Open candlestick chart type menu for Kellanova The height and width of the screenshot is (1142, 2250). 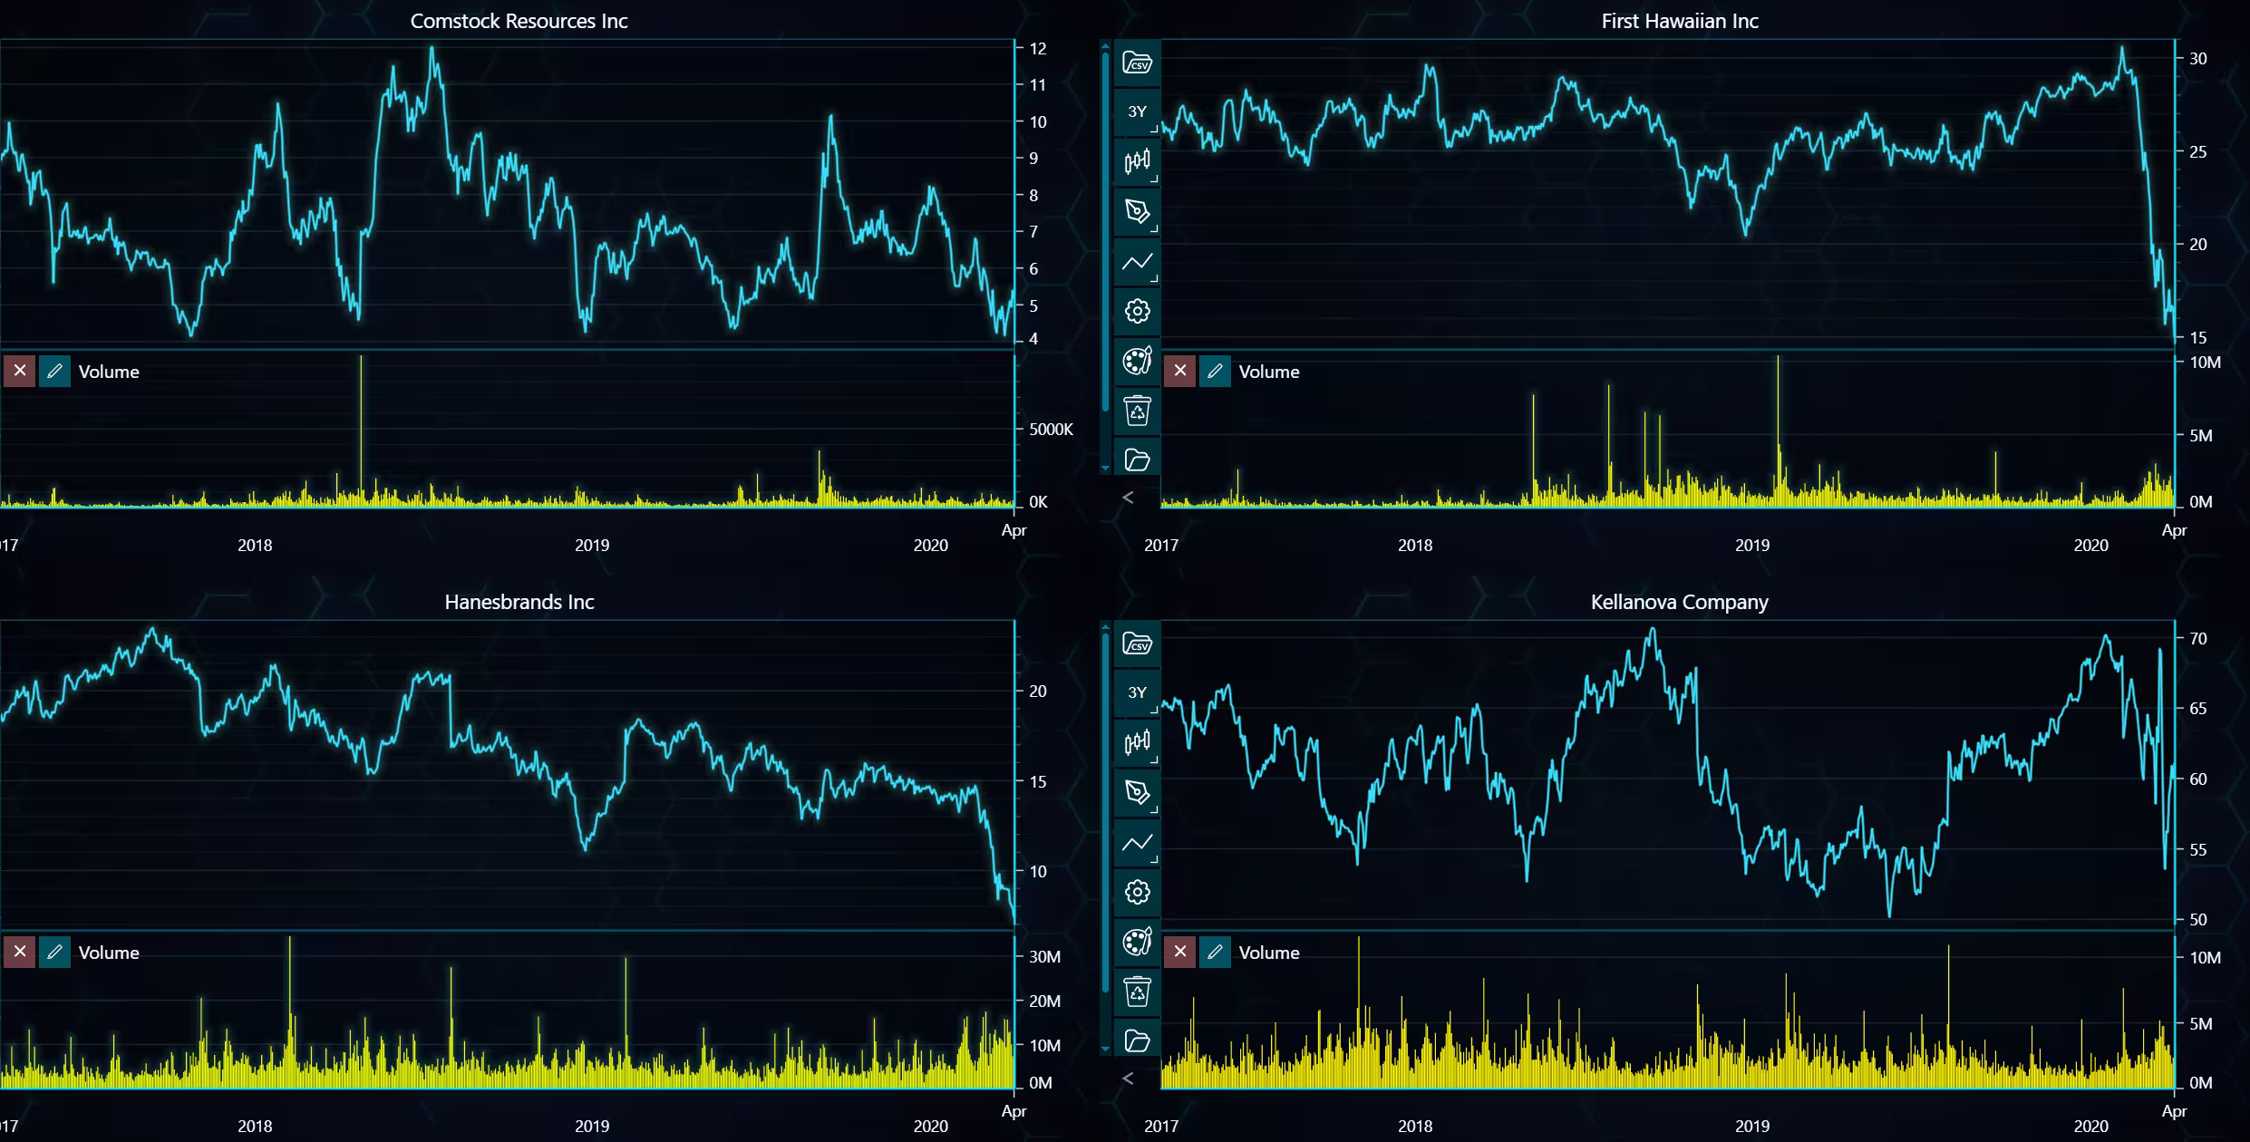(1137, 742)
